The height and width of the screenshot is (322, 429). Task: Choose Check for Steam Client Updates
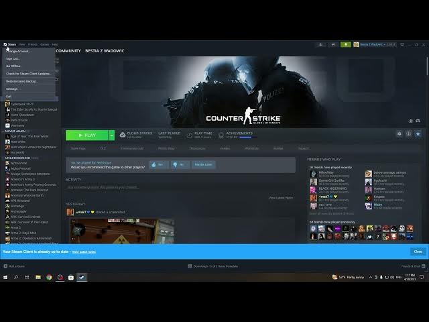[x=29, y=74]
